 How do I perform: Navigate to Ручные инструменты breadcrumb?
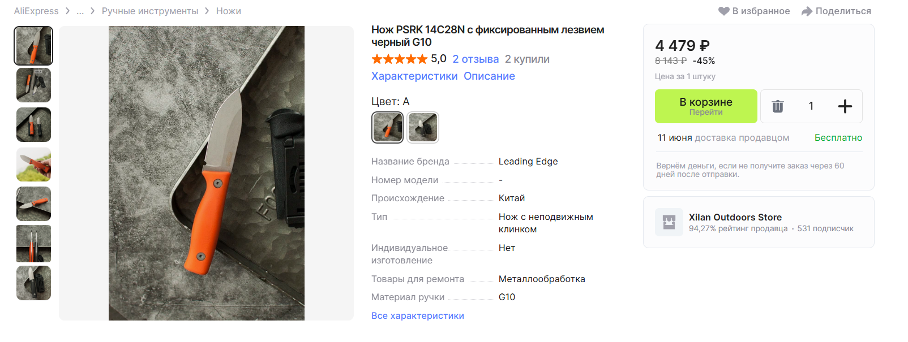coord(150,11)
